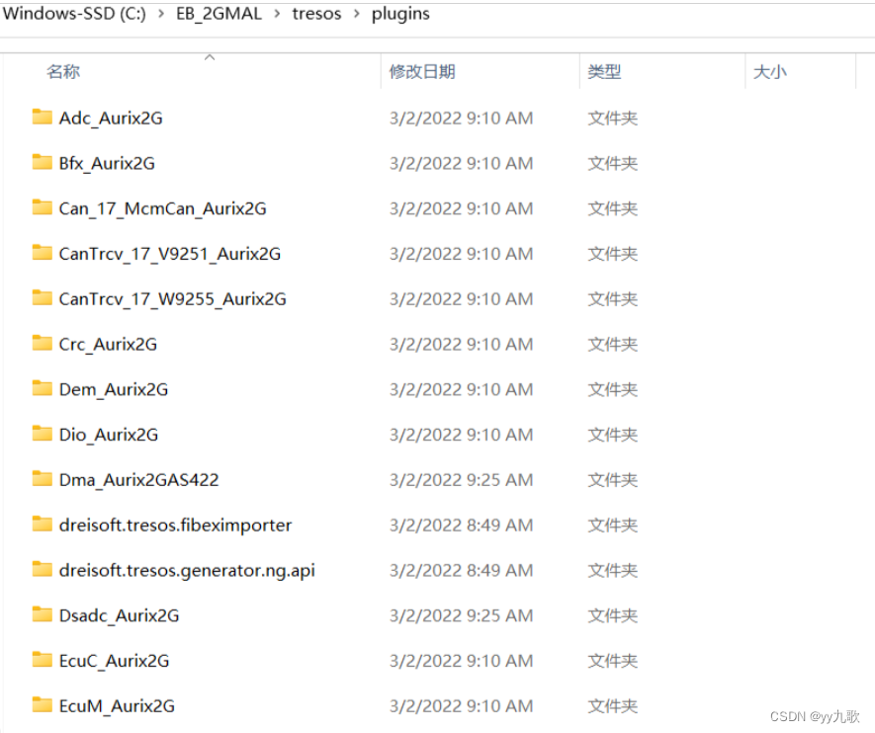Click the 文件夹 type of Crc_Aurix2G
Screen dimensions: 875x733
pos(612,344)
